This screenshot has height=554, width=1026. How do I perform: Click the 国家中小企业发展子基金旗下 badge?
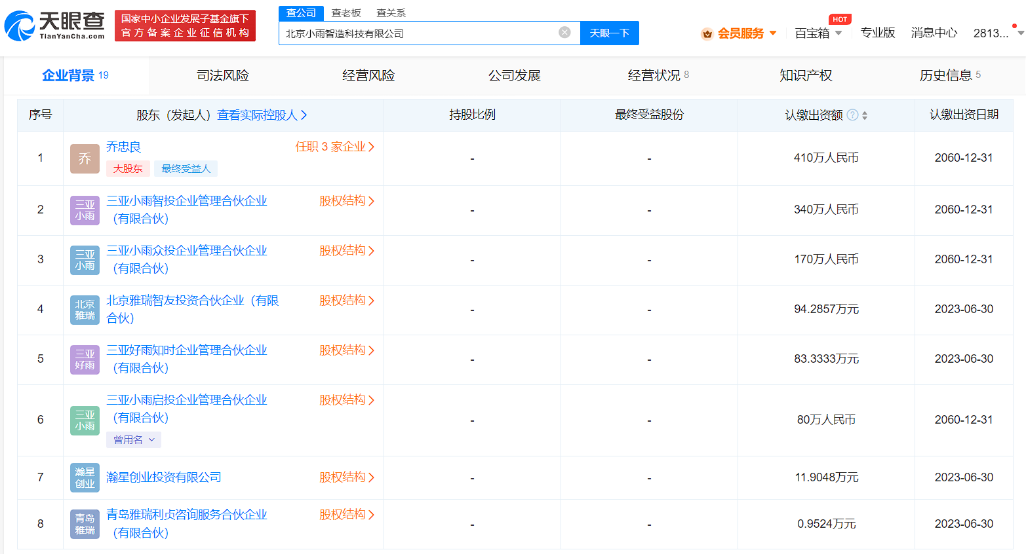(x=185, y=26)
